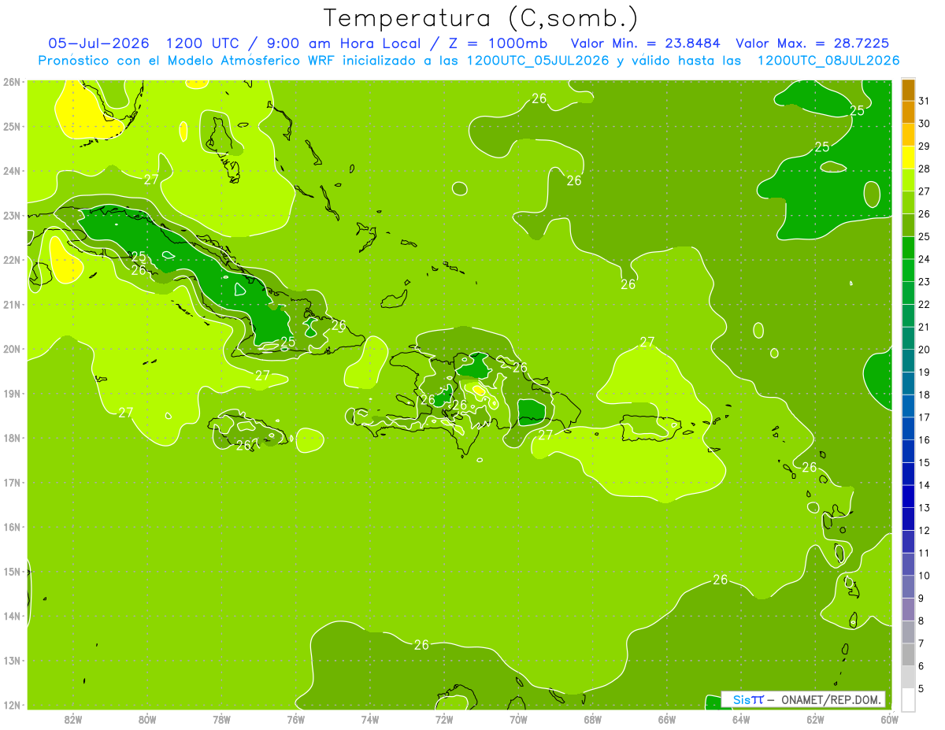The image size is (945, 730).
Task: Click the 29 label on the color scale
Action: (x=924, y=146)
